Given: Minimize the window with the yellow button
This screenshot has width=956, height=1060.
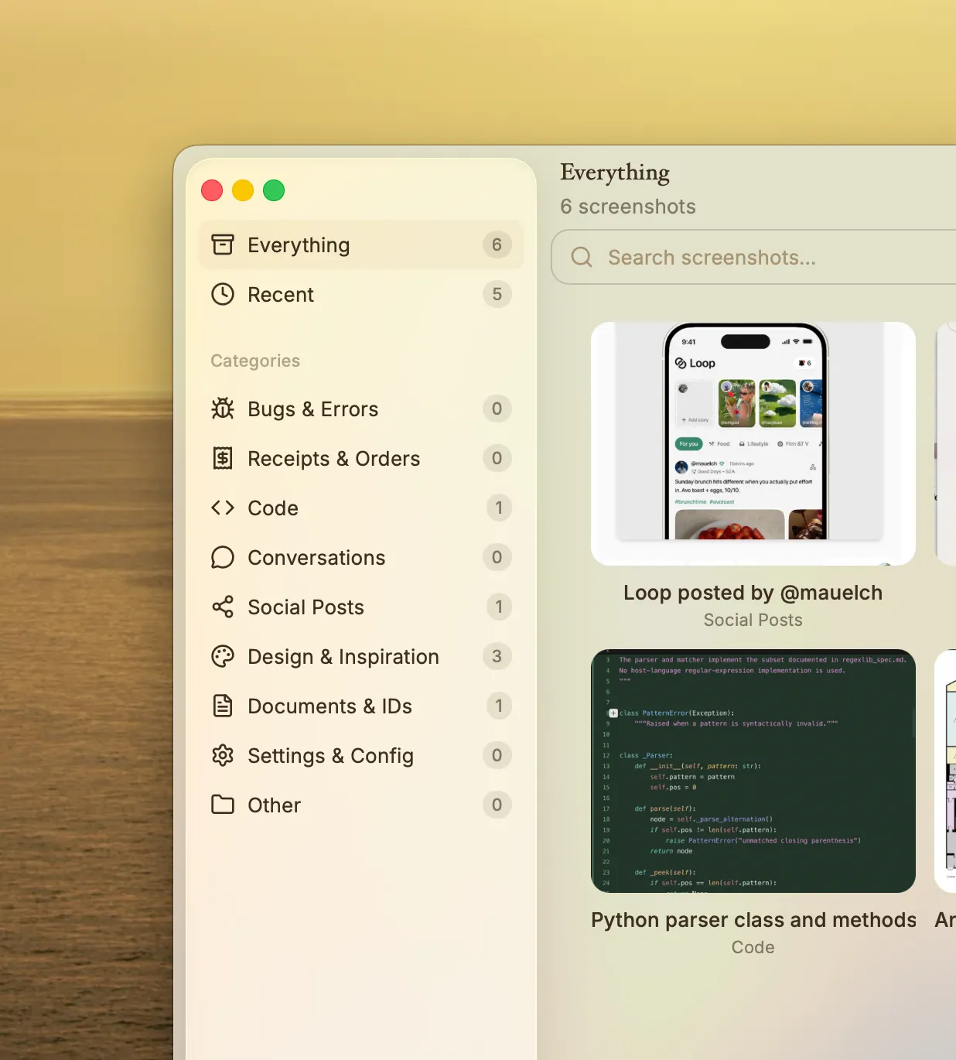Looking at the screenshot, I should [x=243, y=190].
